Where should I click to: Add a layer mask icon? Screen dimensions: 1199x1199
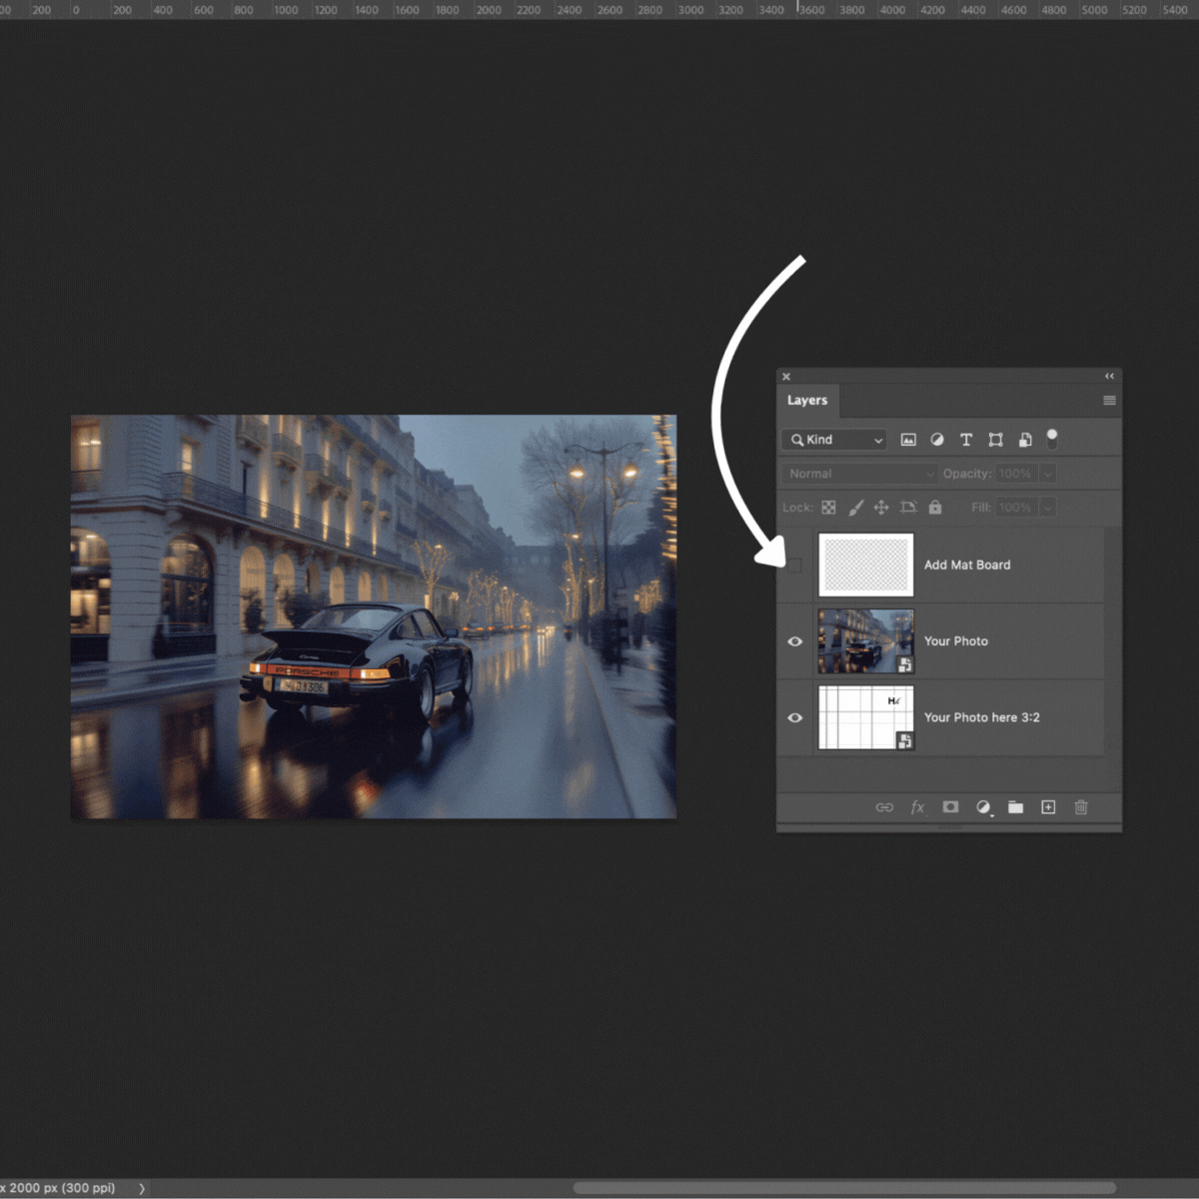[950, 807]
